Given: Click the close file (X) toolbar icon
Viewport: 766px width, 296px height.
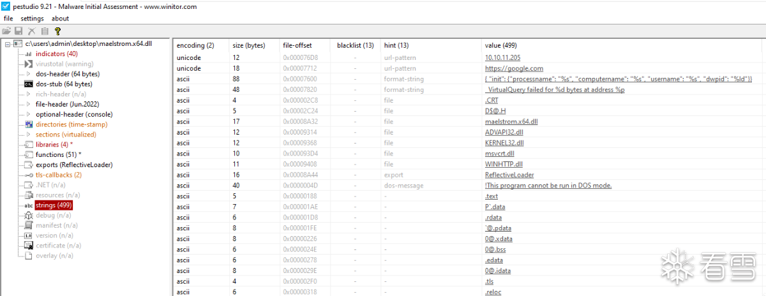Looking at the screenshot, I should click(32, 31).
